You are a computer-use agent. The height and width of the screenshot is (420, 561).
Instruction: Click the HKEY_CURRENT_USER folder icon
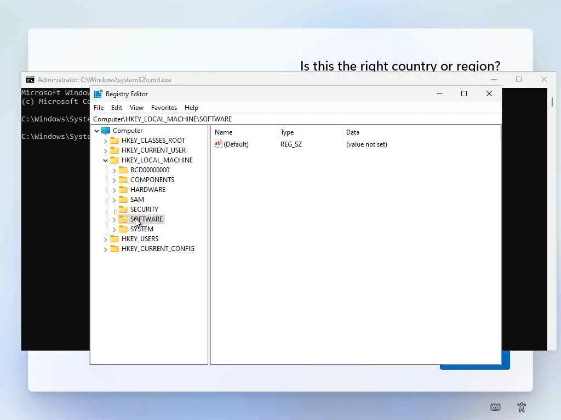pos(115,150)
